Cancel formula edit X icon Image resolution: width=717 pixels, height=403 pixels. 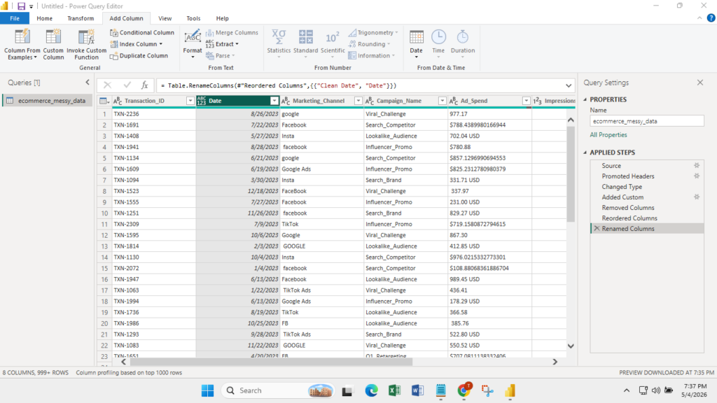tap(107, 85)
